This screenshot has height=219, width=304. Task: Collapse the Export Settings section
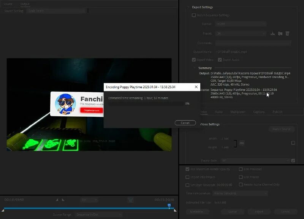[188, 7]
